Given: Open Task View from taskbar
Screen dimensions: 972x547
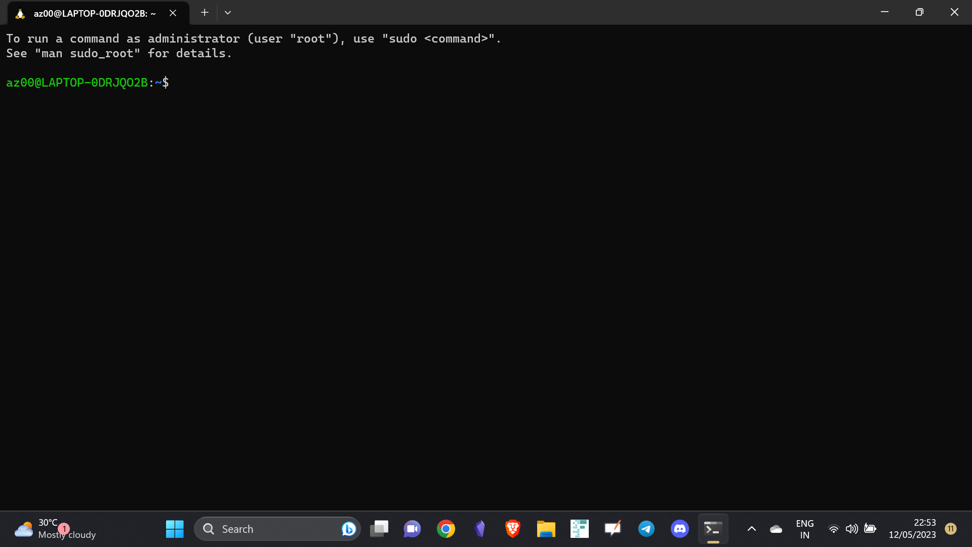Looking at the screenshot, I should pos(379,529).
